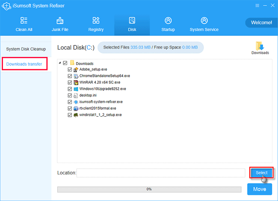Screen dimensions: 278x201
Task: Open the hamburger menu icon in title bar
Action: tap(257, 6)
